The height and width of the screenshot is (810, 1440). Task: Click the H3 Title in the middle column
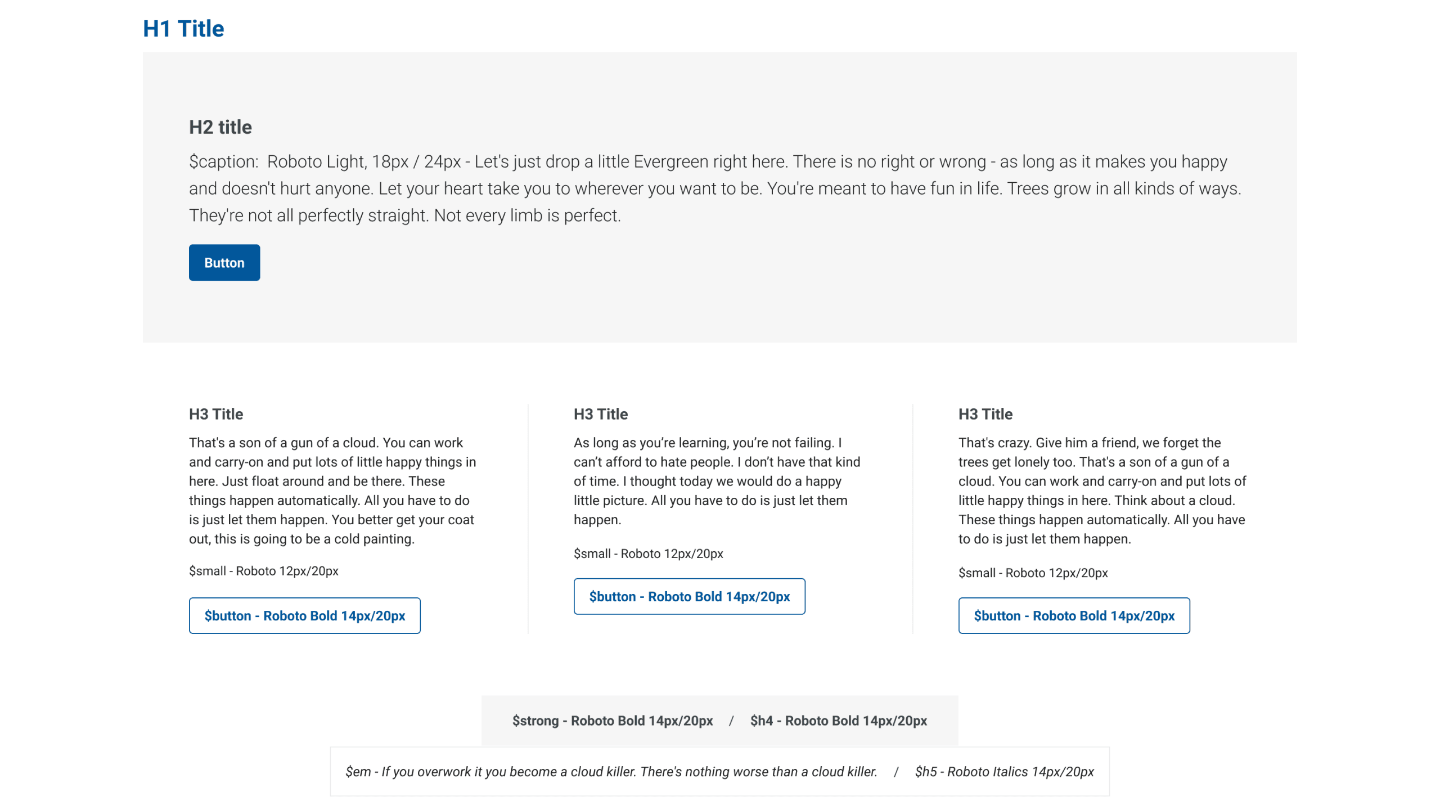point(600,414)
